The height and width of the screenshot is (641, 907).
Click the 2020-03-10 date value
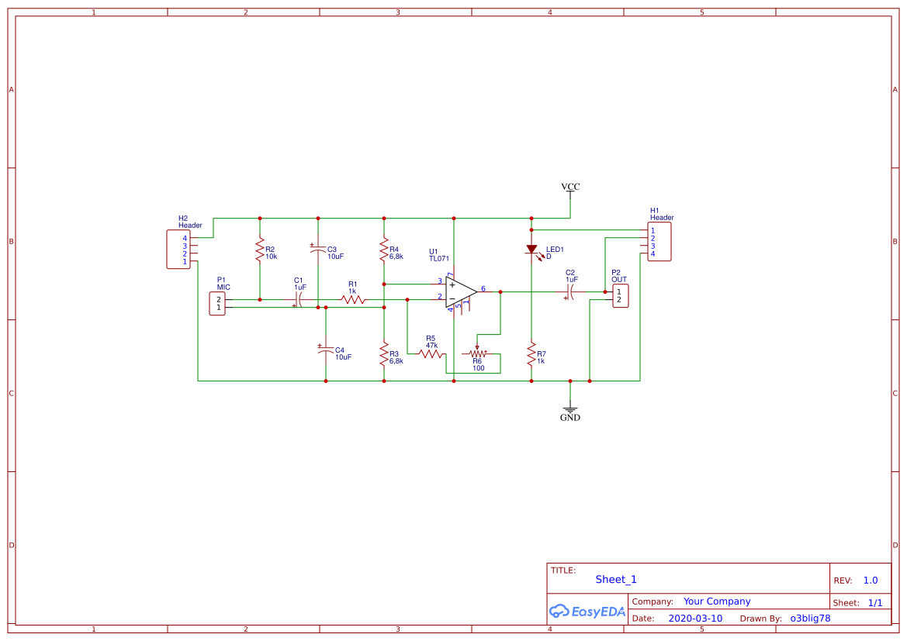point(698,618)
